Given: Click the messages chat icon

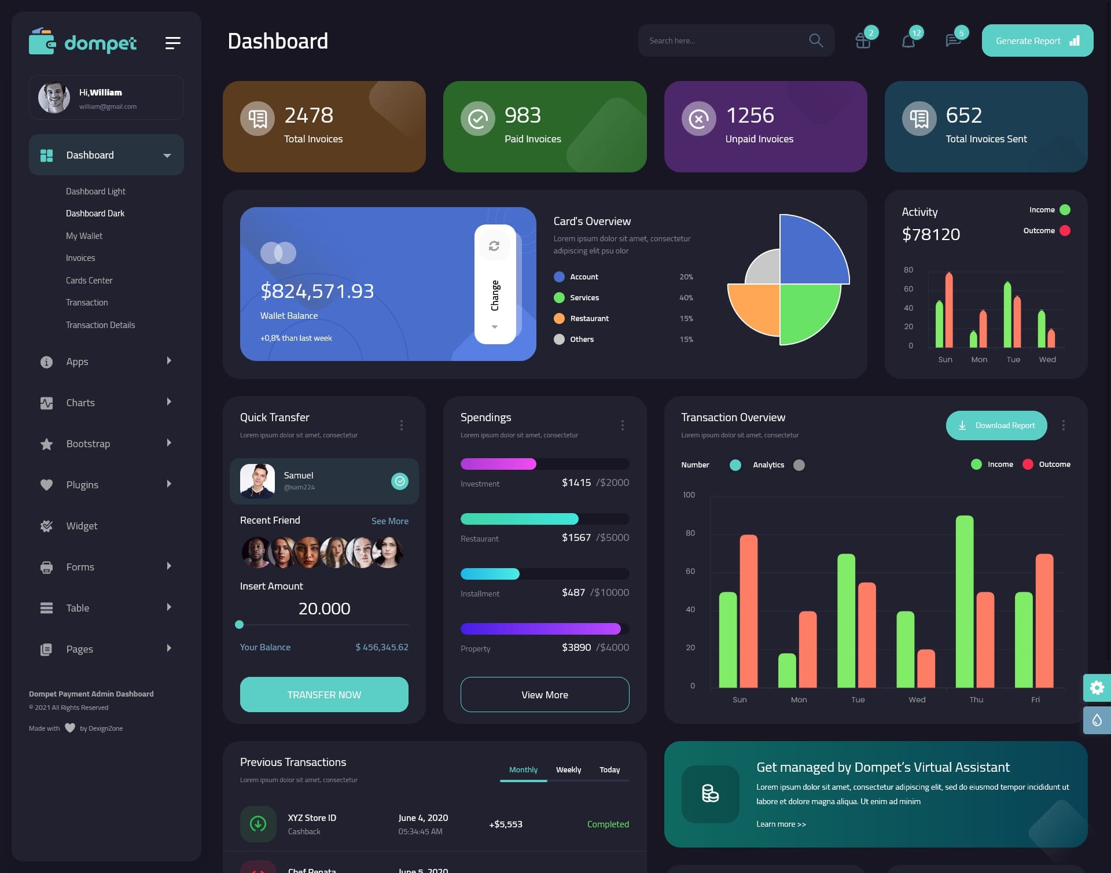Looking at the screenshot, I should pyautogui.click(x=952, y=40).
